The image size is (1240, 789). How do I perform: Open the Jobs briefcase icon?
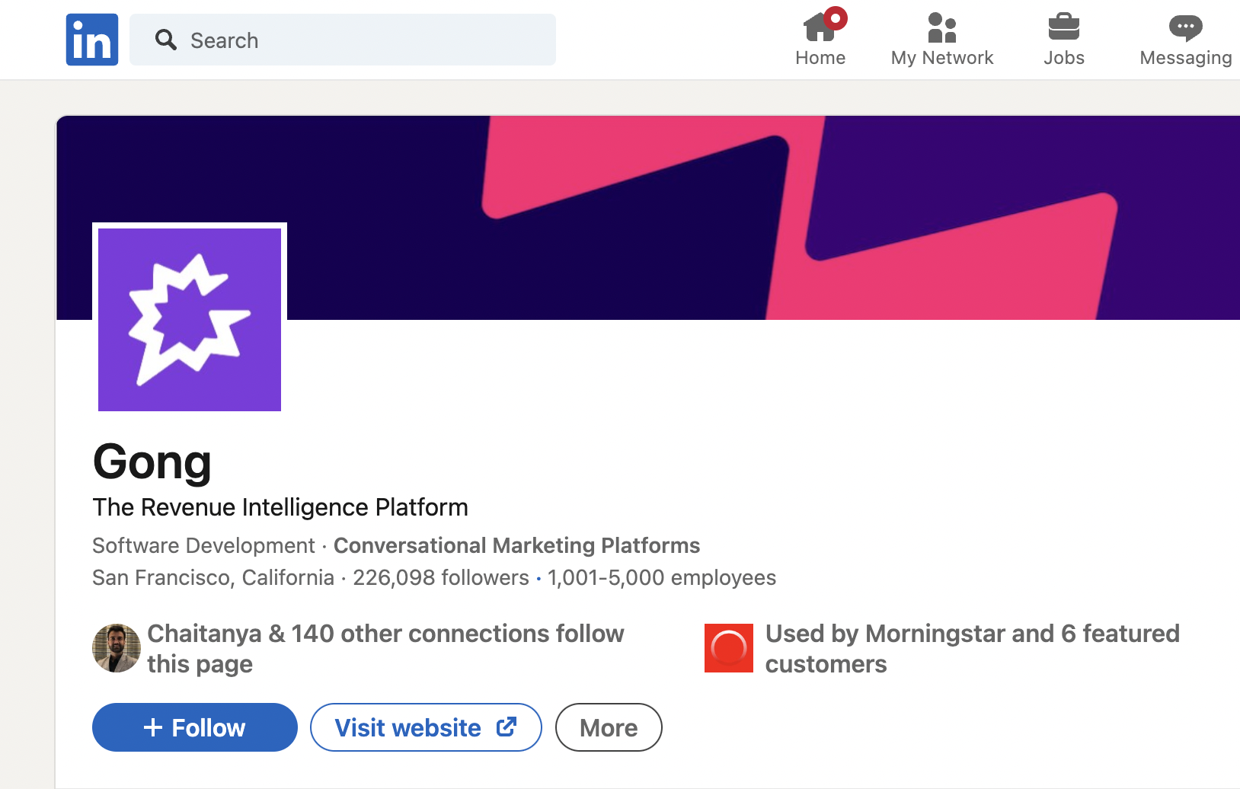click(x=1064, y=27)
